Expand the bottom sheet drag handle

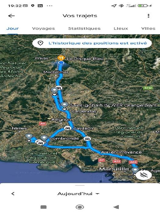[x=80, y=185]
